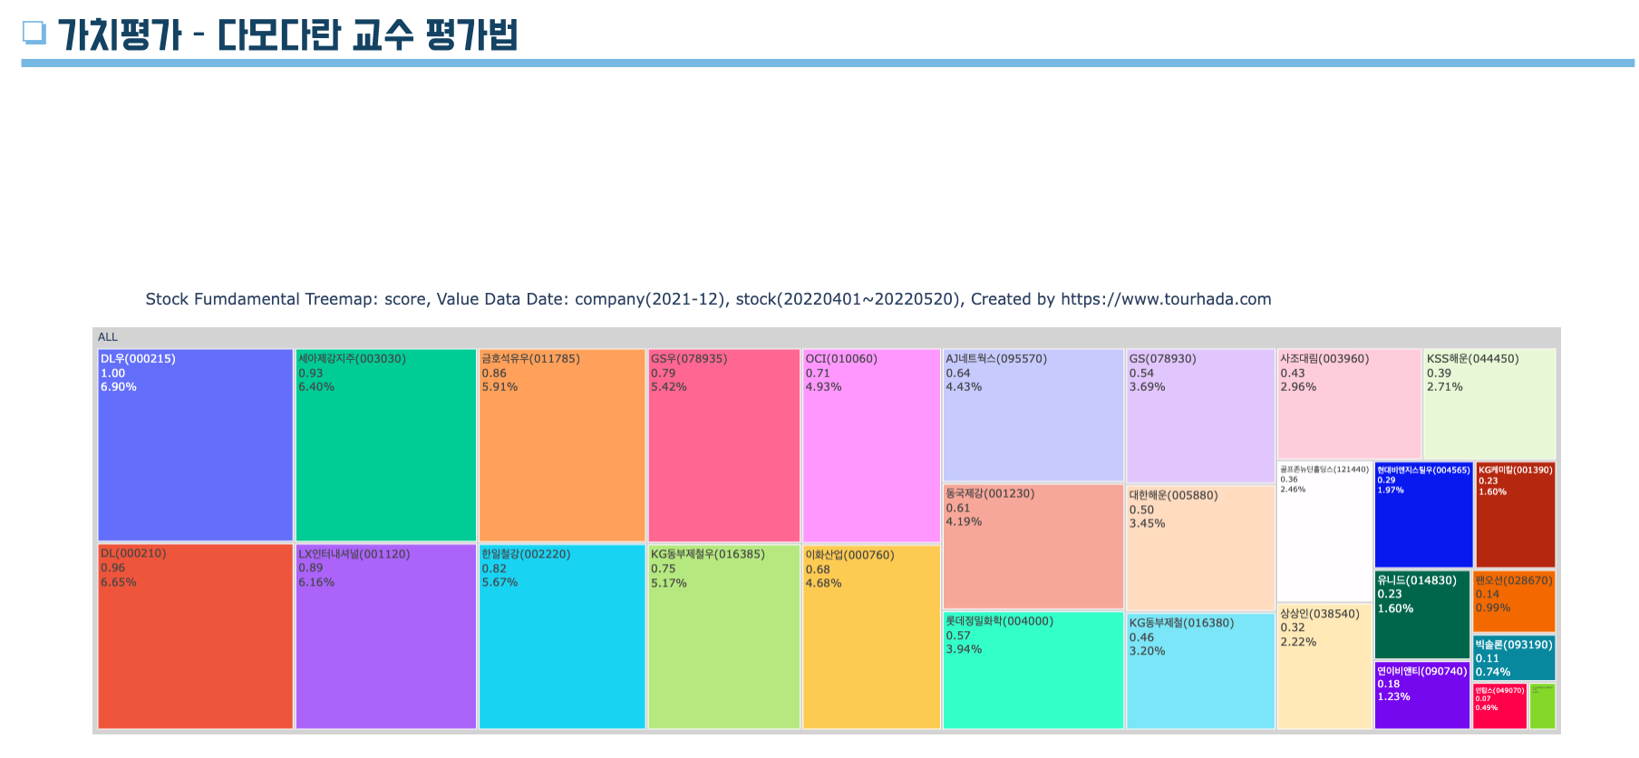The image size is (1639, 758).
Task: Select the KSS해운(044450) pale green block
Action: click(1490, 404)
